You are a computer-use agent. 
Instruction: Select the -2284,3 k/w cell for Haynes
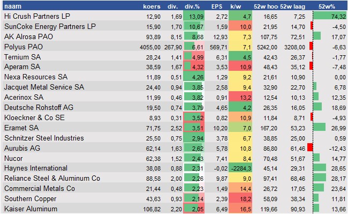[240, 168]
